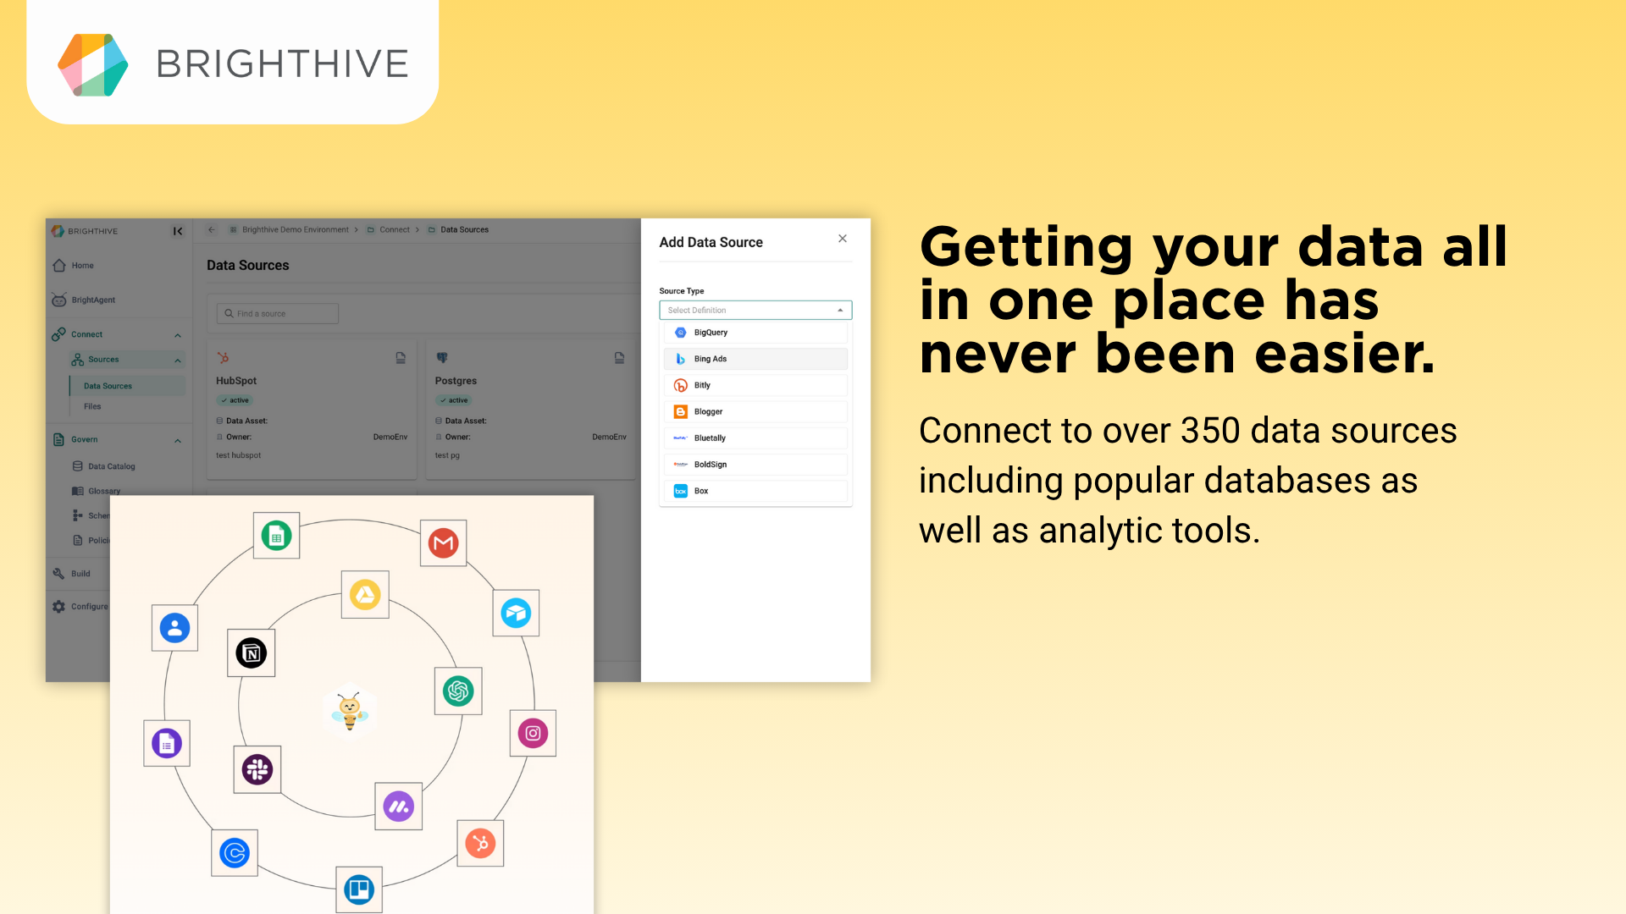
Task: Click the bee mascot in diagram center
Action: [x=350, y=711]
